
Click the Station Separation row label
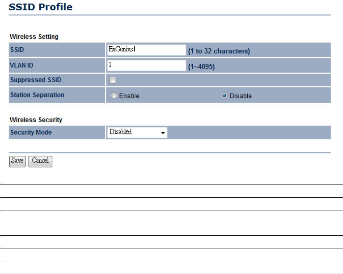(x=37, y=95)
